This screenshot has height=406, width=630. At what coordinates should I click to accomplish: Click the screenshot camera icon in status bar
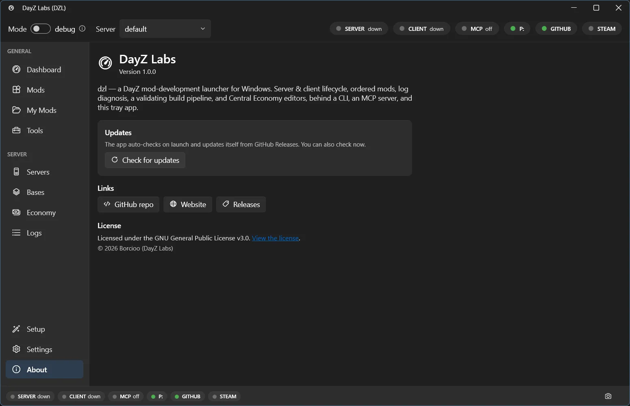pyautogui.click(x=608, y=396)
